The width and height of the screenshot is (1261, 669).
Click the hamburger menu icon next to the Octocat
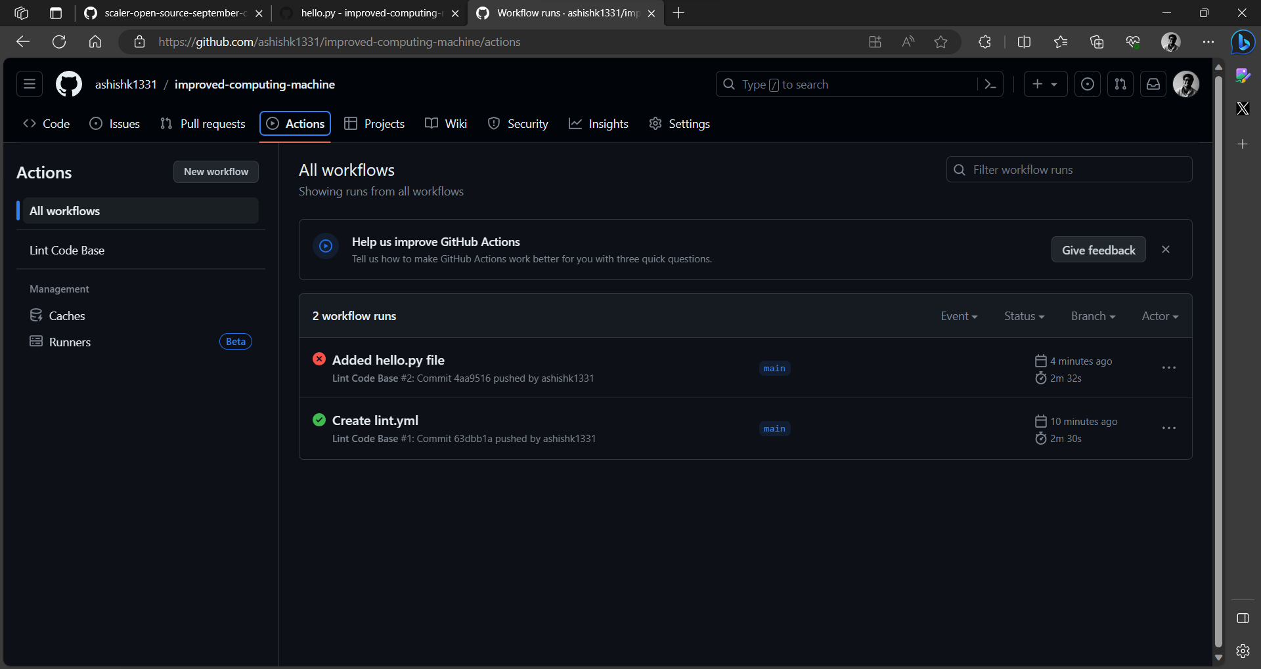[x=29, y=84]
